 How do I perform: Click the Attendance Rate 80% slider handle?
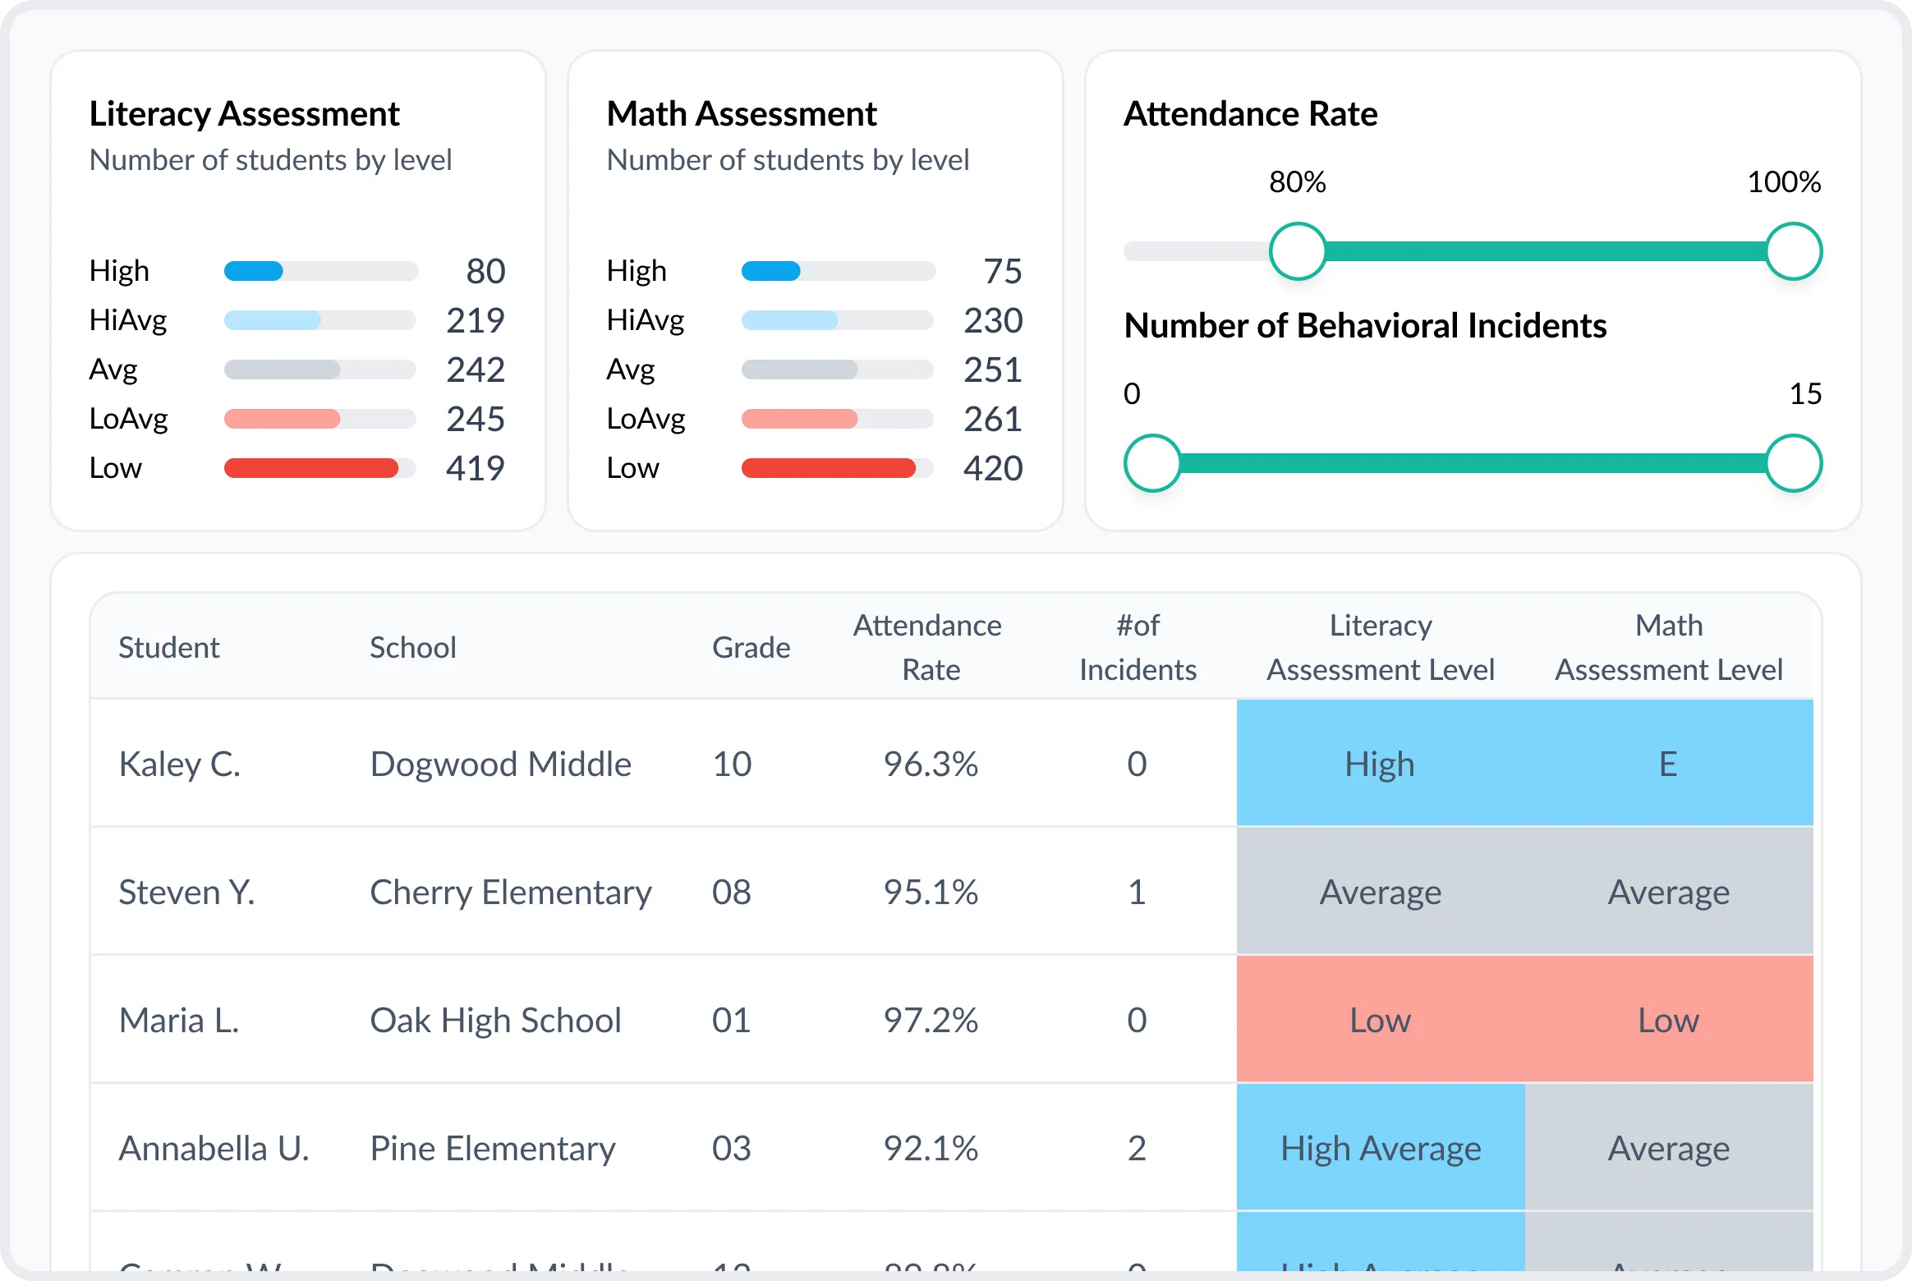pos(1298,251)
